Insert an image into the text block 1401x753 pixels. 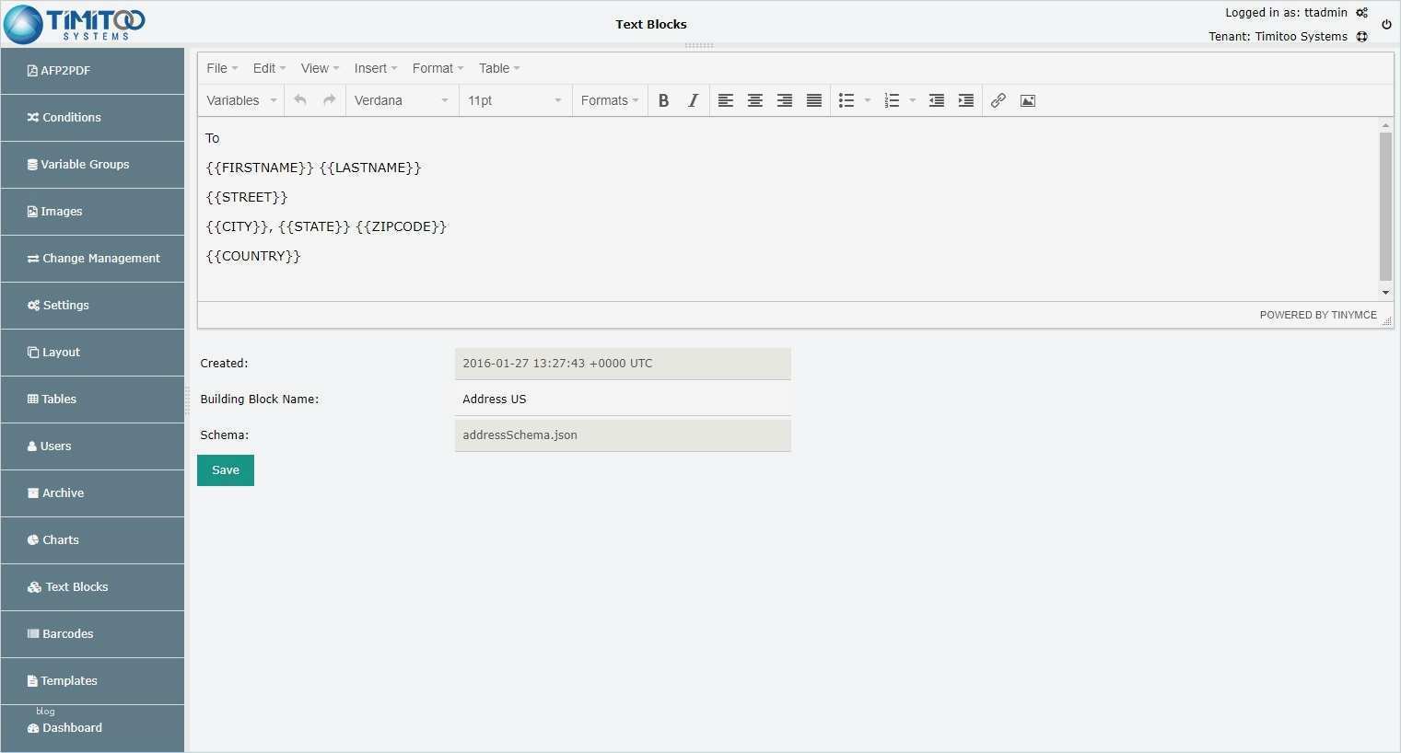click(1028, 100)
